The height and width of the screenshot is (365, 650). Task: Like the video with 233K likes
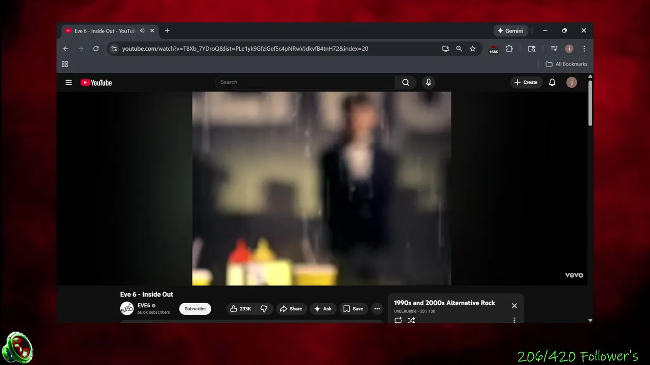point(240,309)
